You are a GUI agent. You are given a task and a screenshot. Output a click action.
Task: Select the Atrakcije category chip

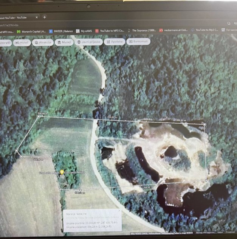43,42
